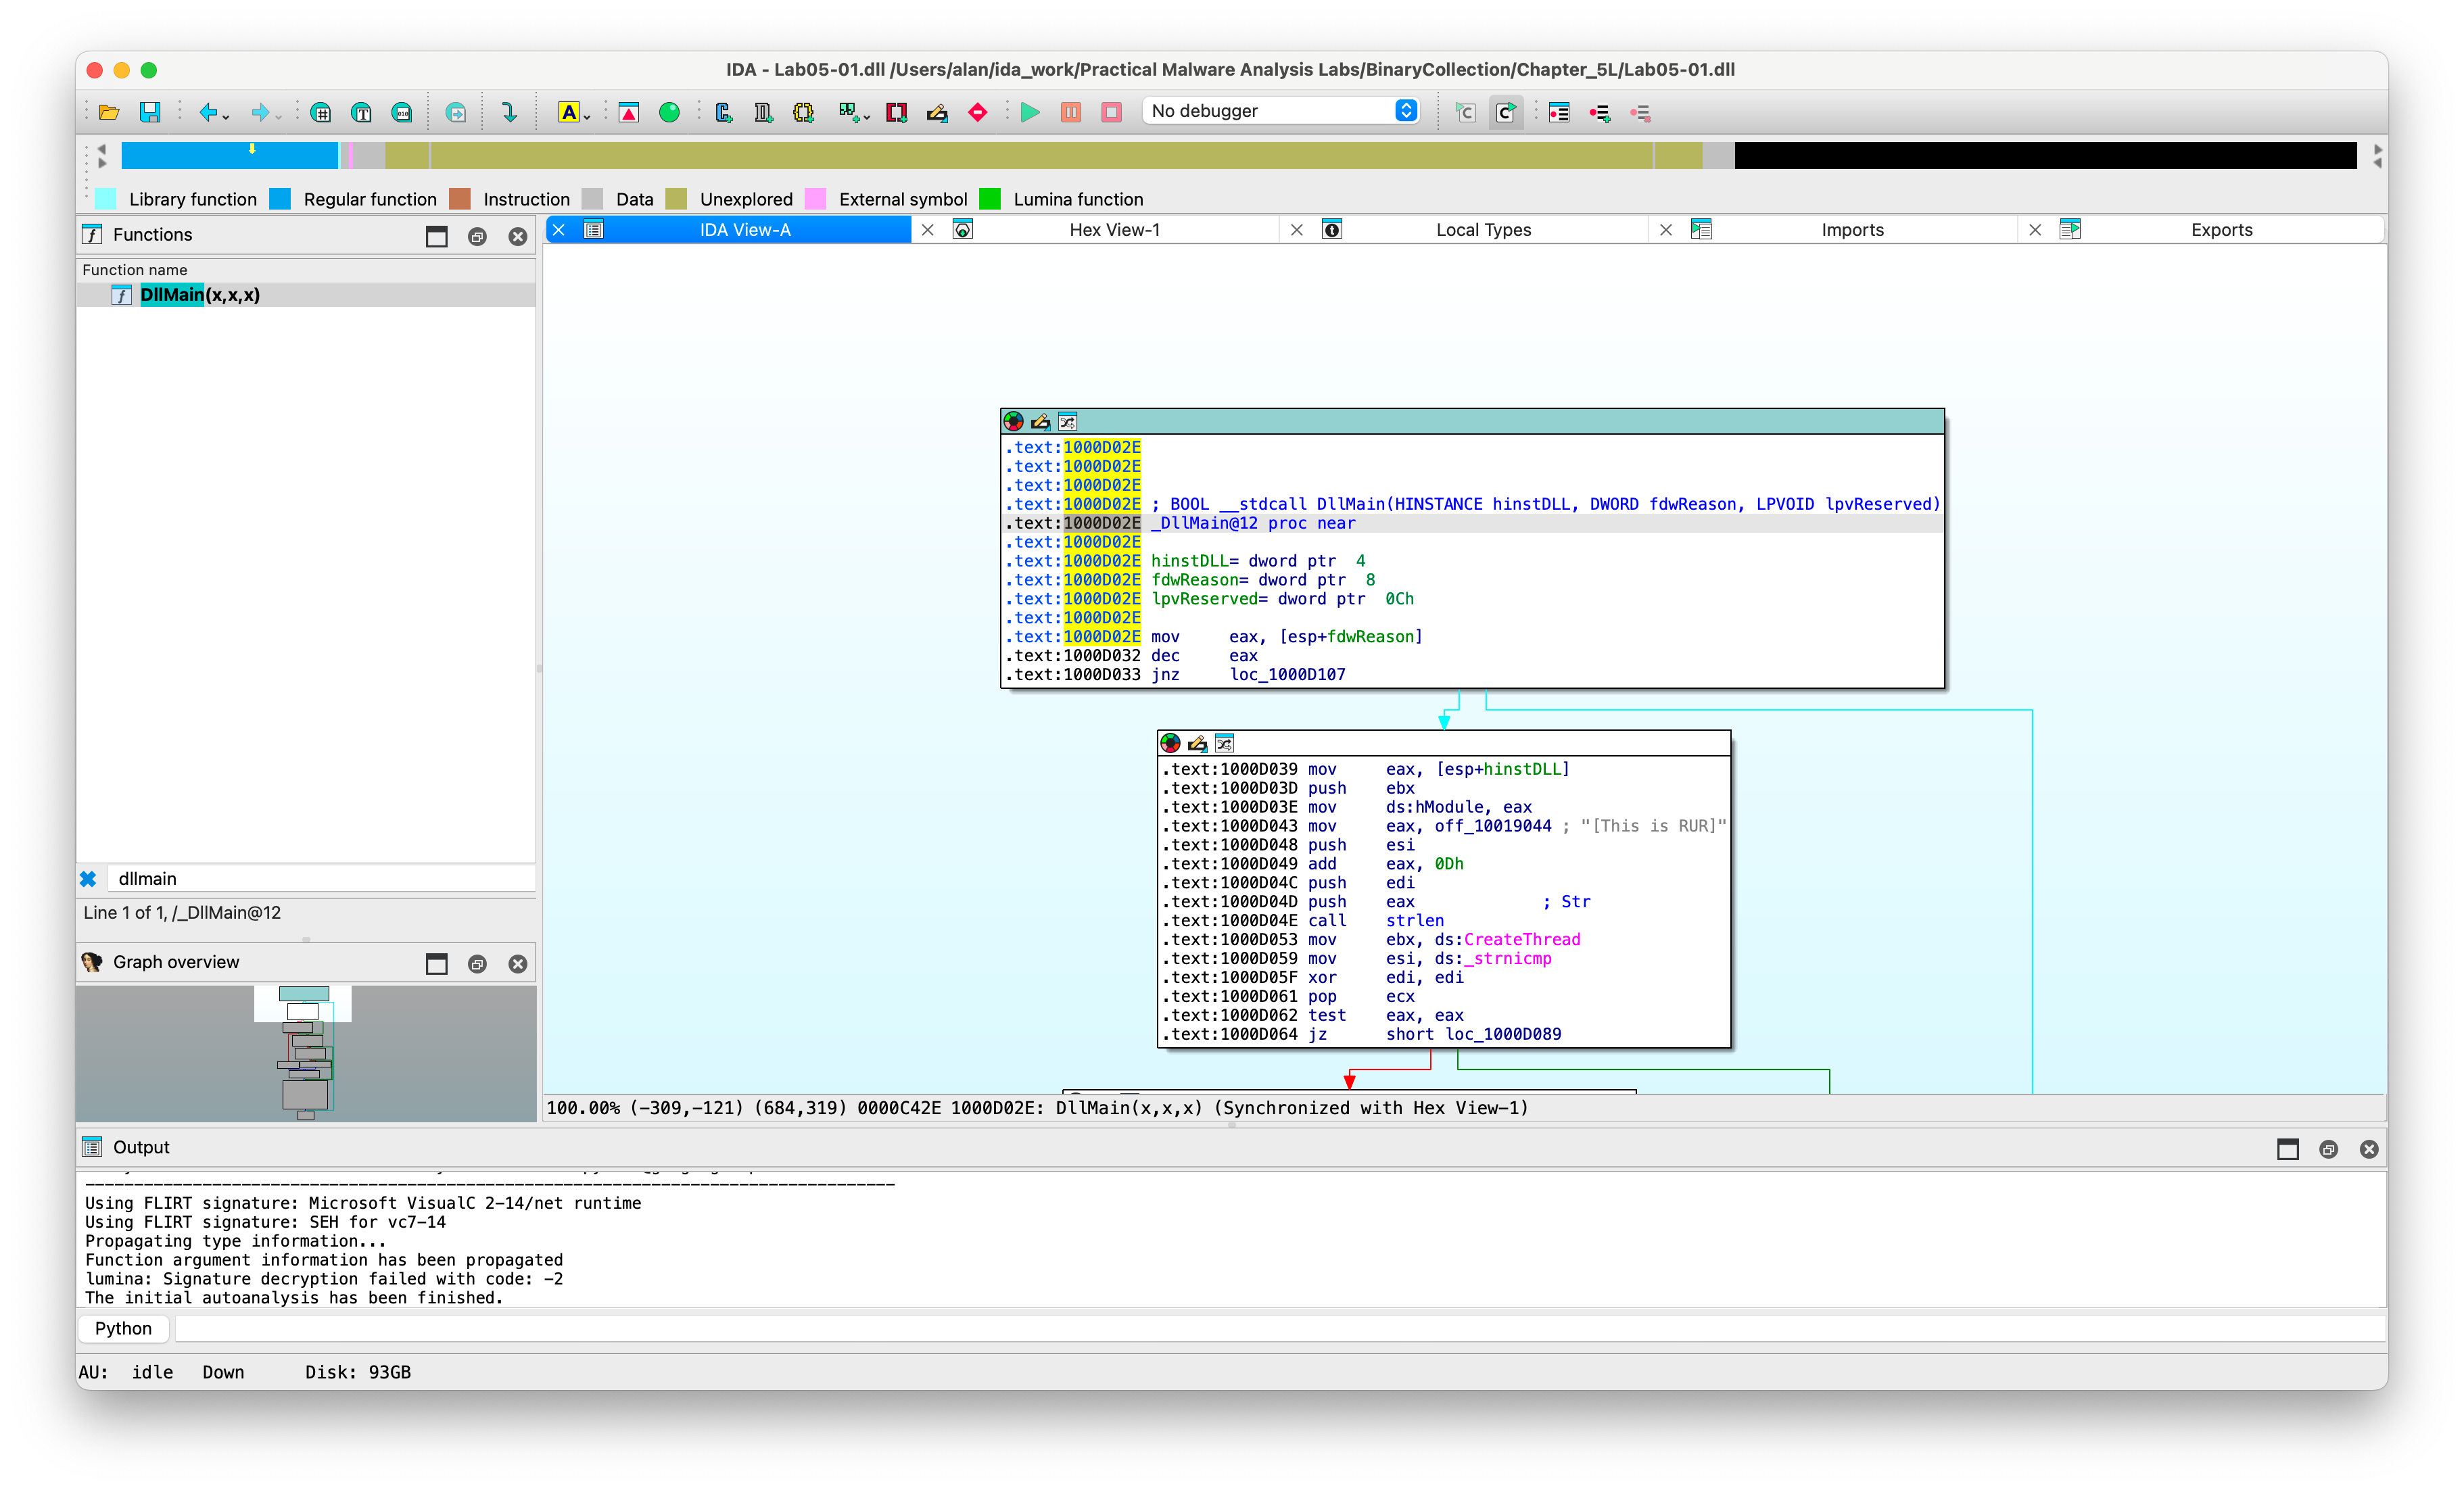Open a file with the folder icon

[109, 112]
